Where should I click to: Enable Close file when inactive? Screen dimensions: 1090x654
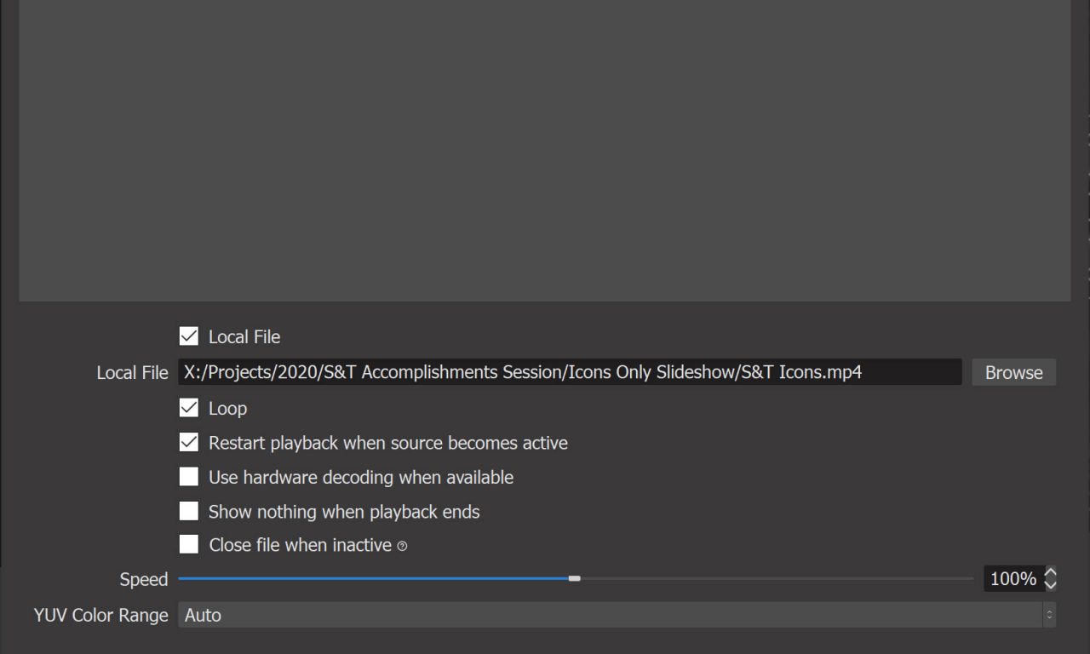pos(189,545)
